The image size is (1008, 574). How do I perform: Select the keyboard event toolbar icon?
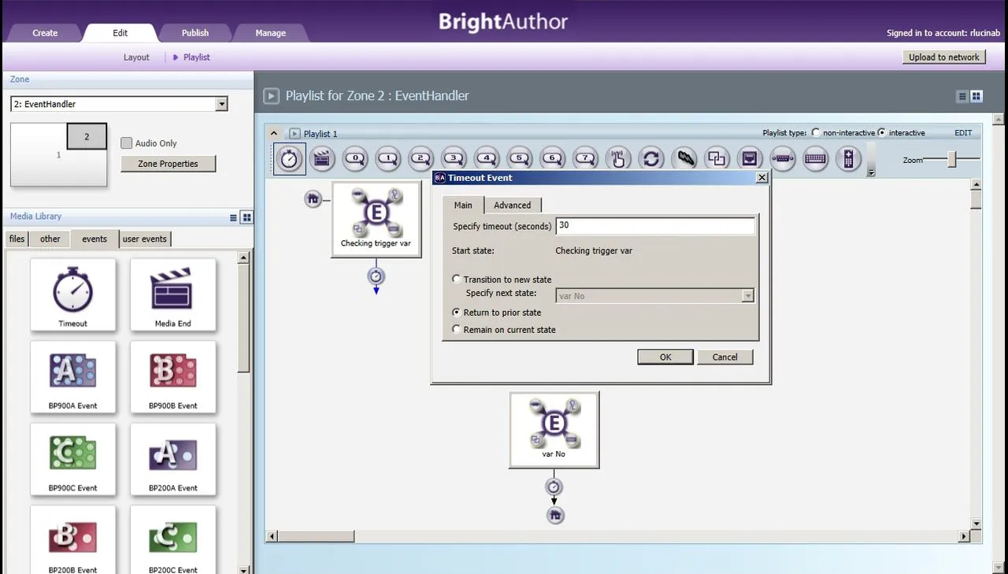[815, 158]
